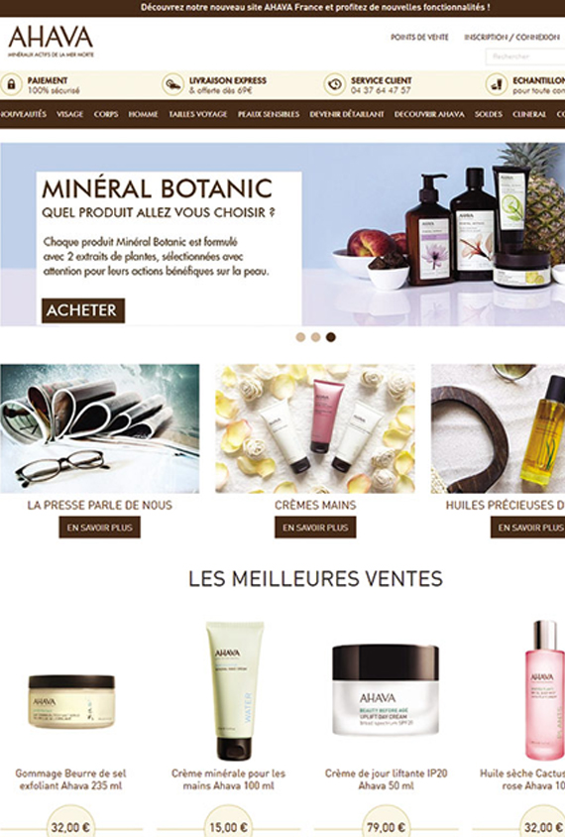Viewport: 565px width, 837px height.
Task: Click inside the Rechercher search field
Action: click(525, 57)
